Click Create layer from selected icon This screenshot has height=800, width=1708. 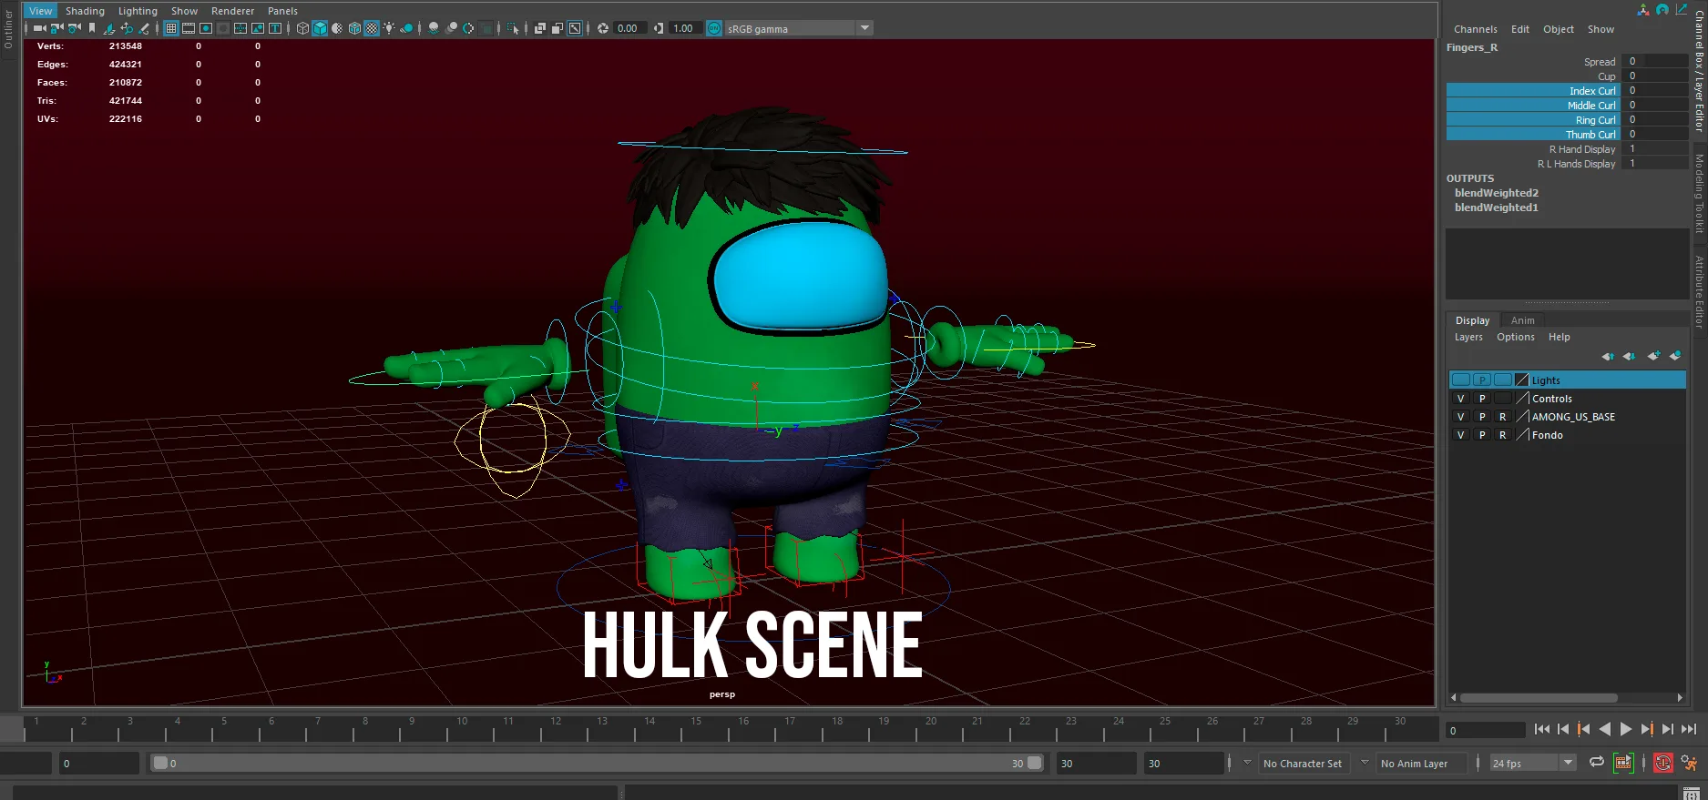pos(1675,356)
